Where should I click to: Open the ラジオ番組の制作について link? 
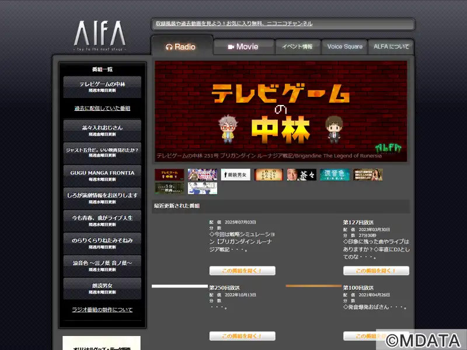pos(102,310)
